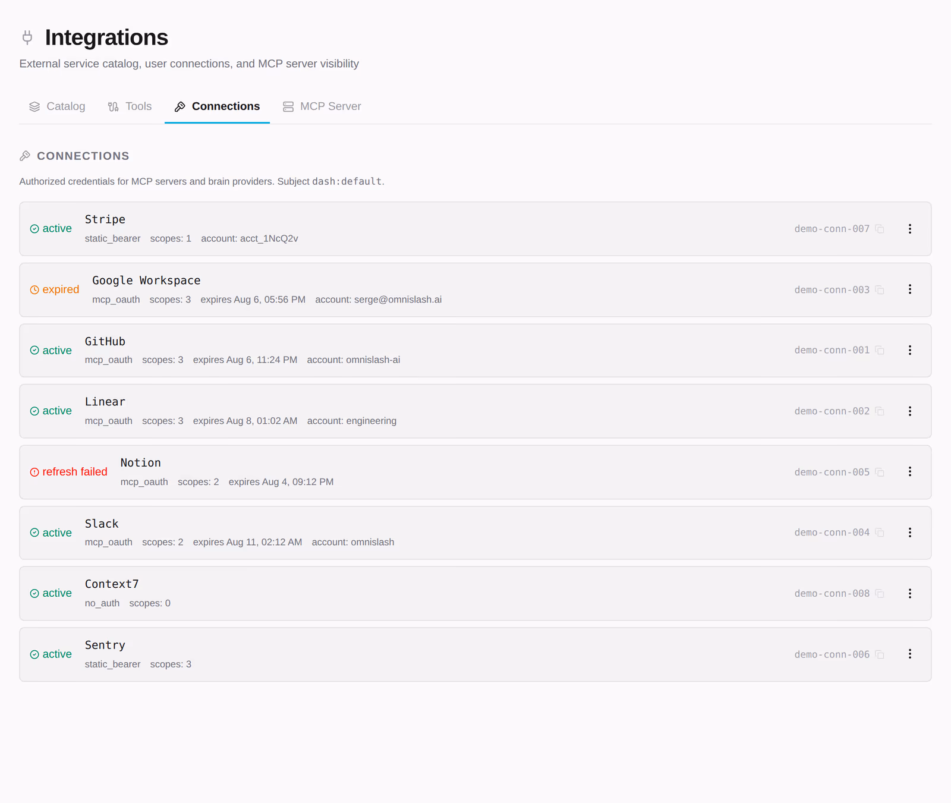Copy the demo-conn-006 connection ID
This screenshot has width=951, height=803.
coord(880,654)
